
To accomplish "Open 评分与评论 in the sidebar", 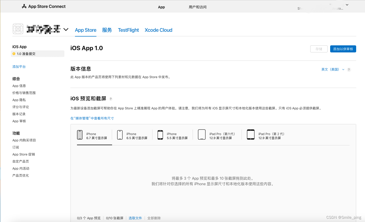I will click(21, 107).
